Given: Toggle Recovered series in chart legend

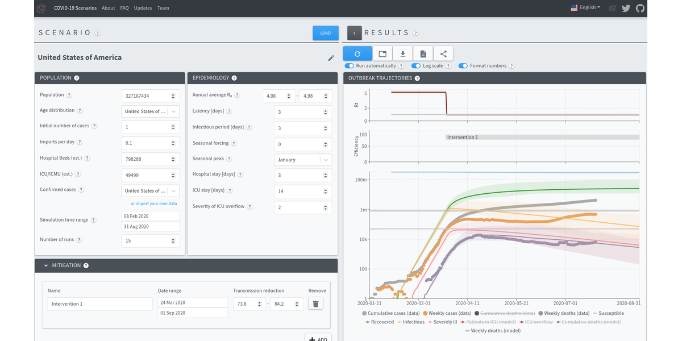Looking at the screenshot, I should [379, 322].
